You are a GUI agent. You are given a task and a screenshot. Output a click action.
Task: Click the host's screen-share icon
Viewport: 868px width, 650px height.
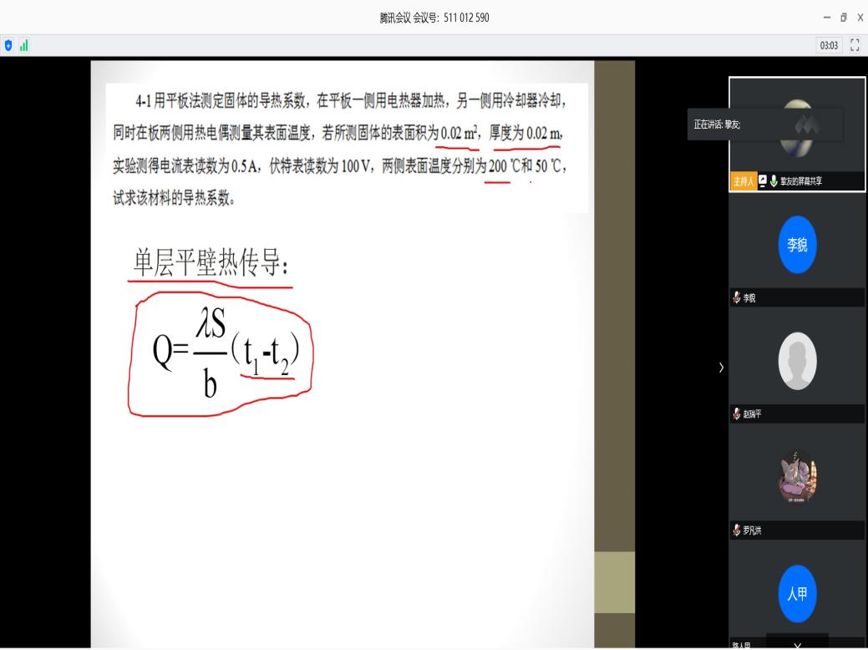click(763, 181)
